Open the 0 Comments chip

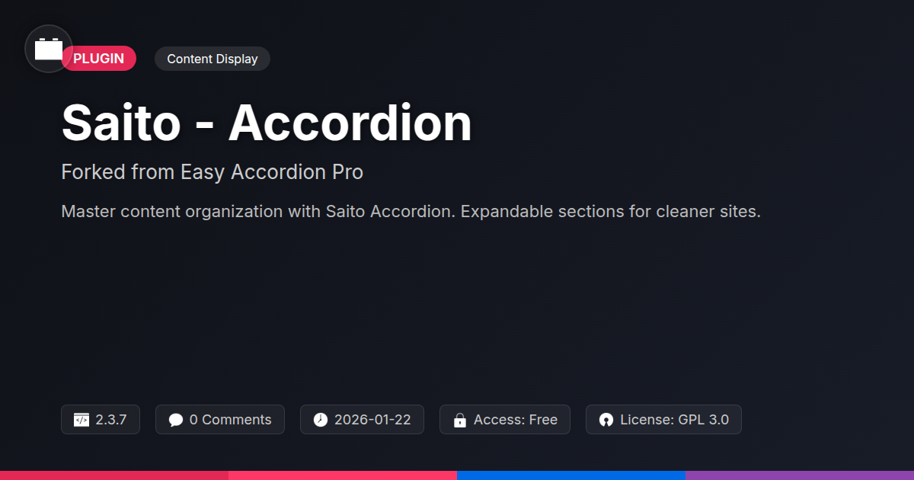point(220,420)
